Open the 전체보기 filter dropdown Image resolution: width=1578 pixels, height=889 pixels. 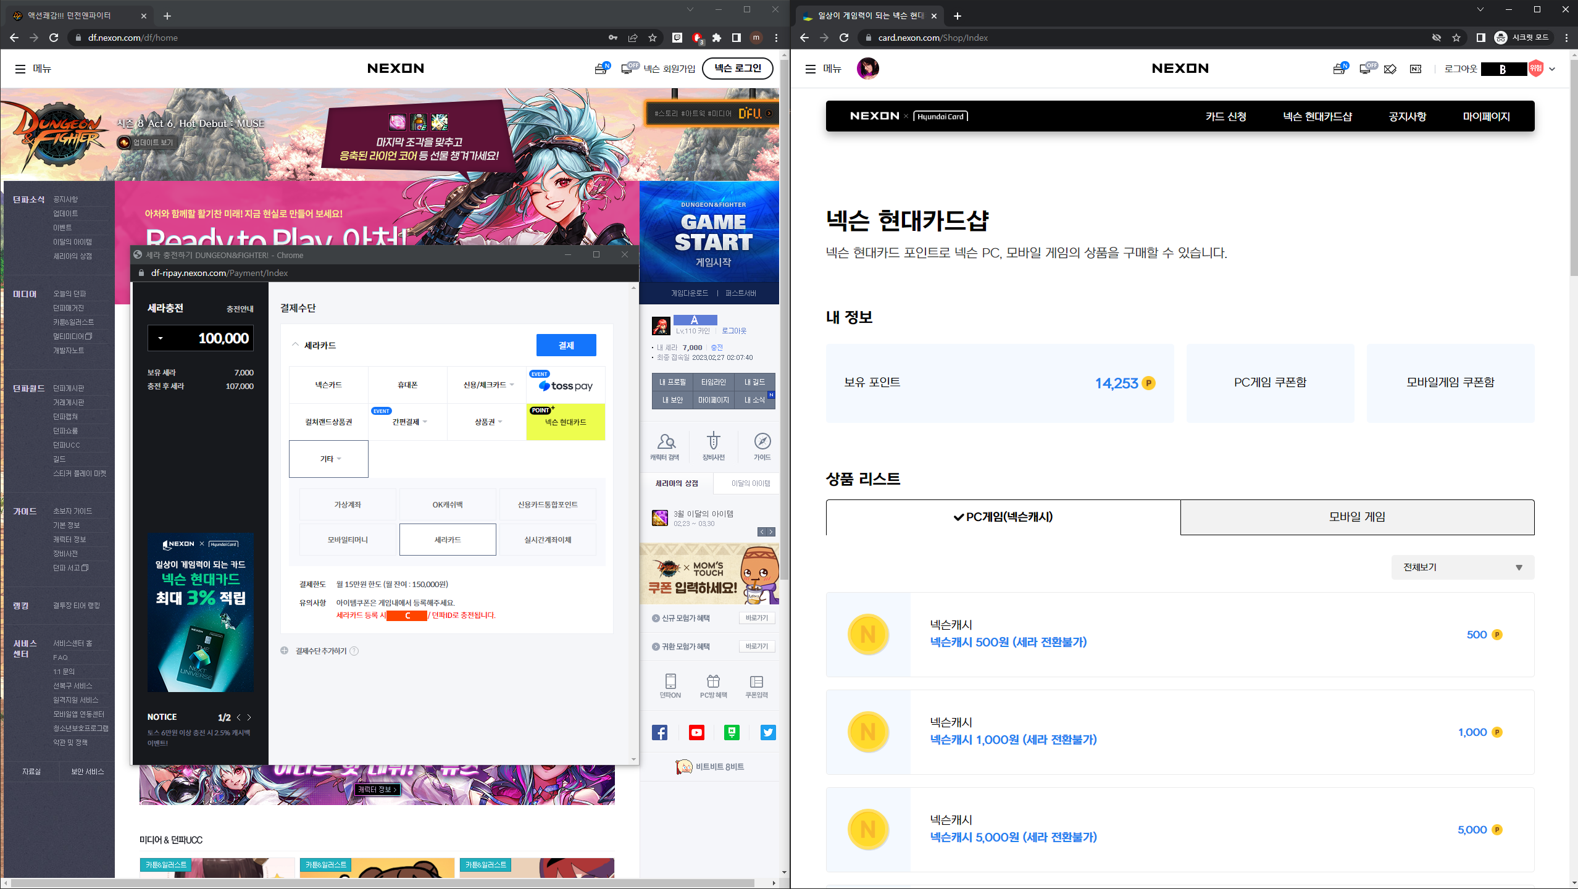[x=1462, y=567]
